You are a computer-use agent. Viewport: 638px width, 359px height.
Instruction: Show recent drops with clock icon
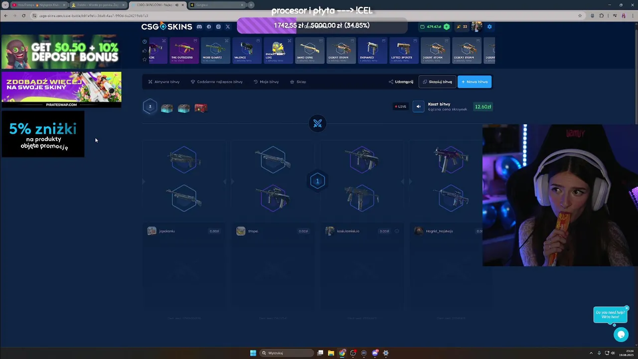tap(145, 41)
